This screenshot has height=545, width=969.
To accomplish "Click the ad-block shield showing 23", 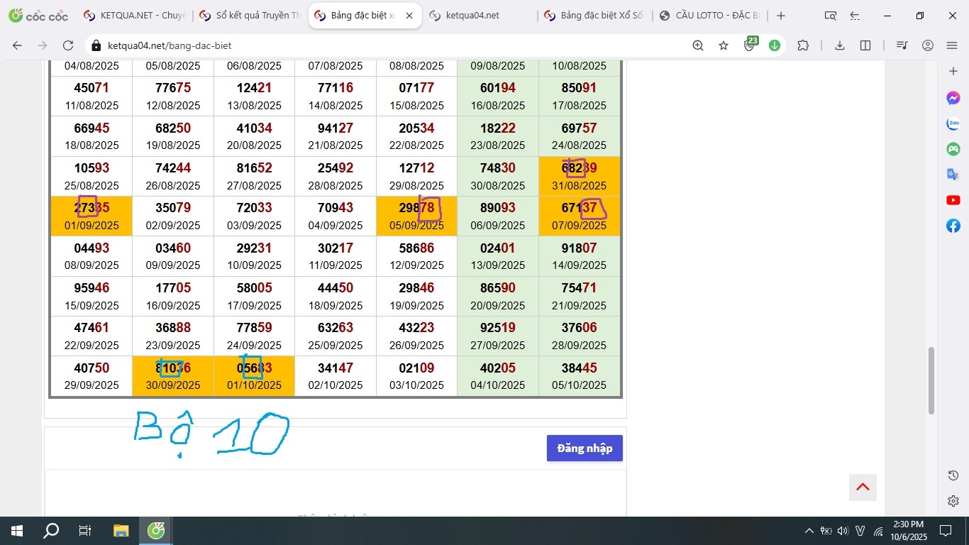I will (750, 45).
